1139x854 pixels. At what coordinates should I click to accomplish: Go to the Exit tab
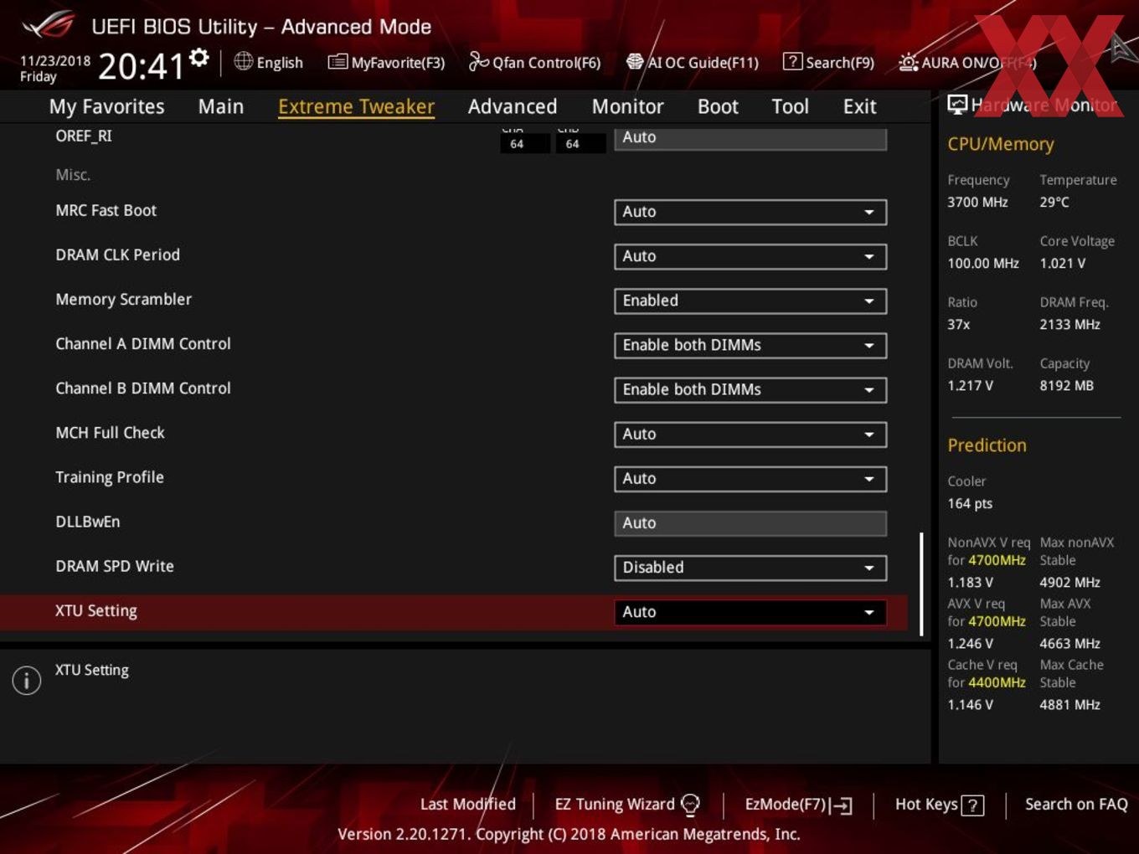tap(859, 106)
